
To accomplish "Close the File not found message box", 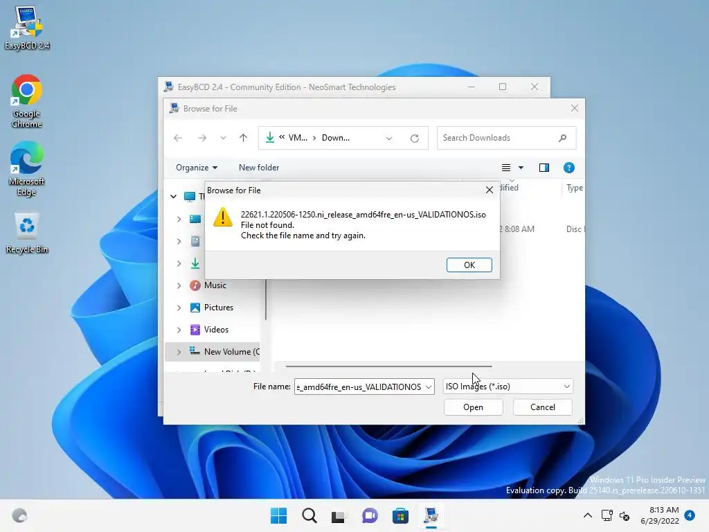I will click(x=490, y=190).
